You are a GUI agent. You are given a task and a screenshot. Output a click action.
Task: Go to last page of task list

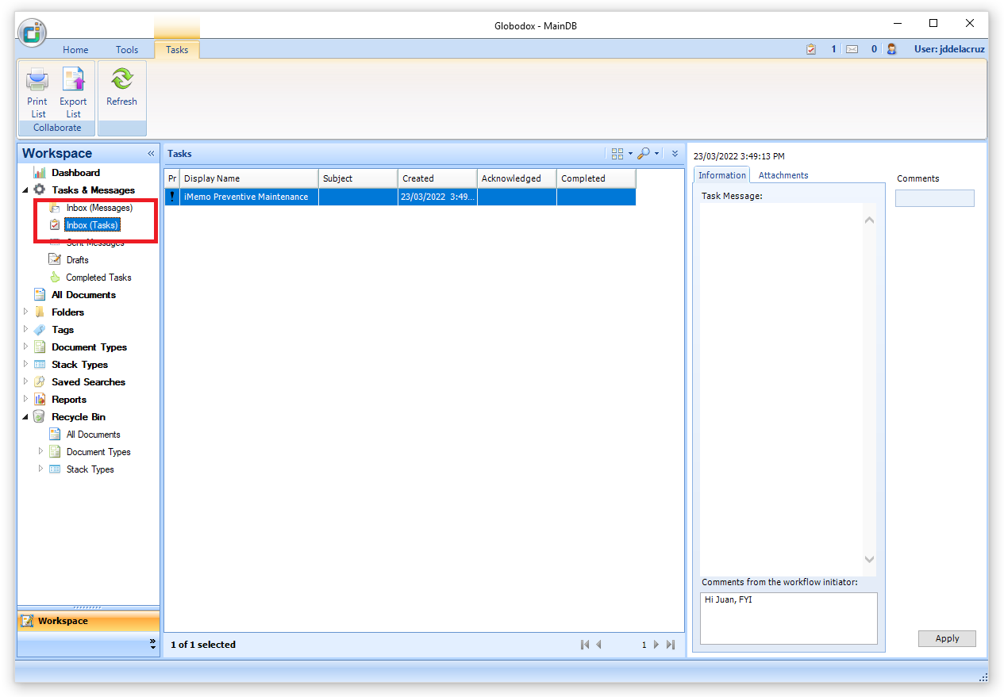(x=671, y=645)
